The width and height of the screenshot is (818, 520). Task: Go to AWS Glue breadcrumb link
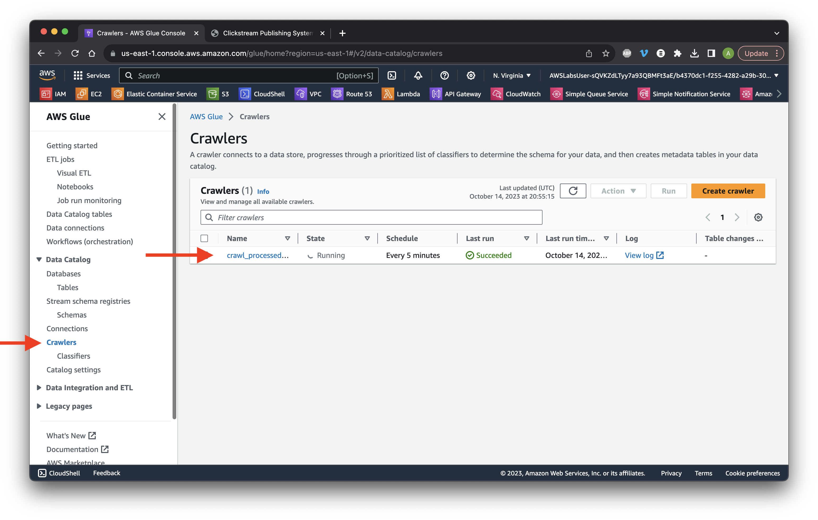click(x=206, y=117)
